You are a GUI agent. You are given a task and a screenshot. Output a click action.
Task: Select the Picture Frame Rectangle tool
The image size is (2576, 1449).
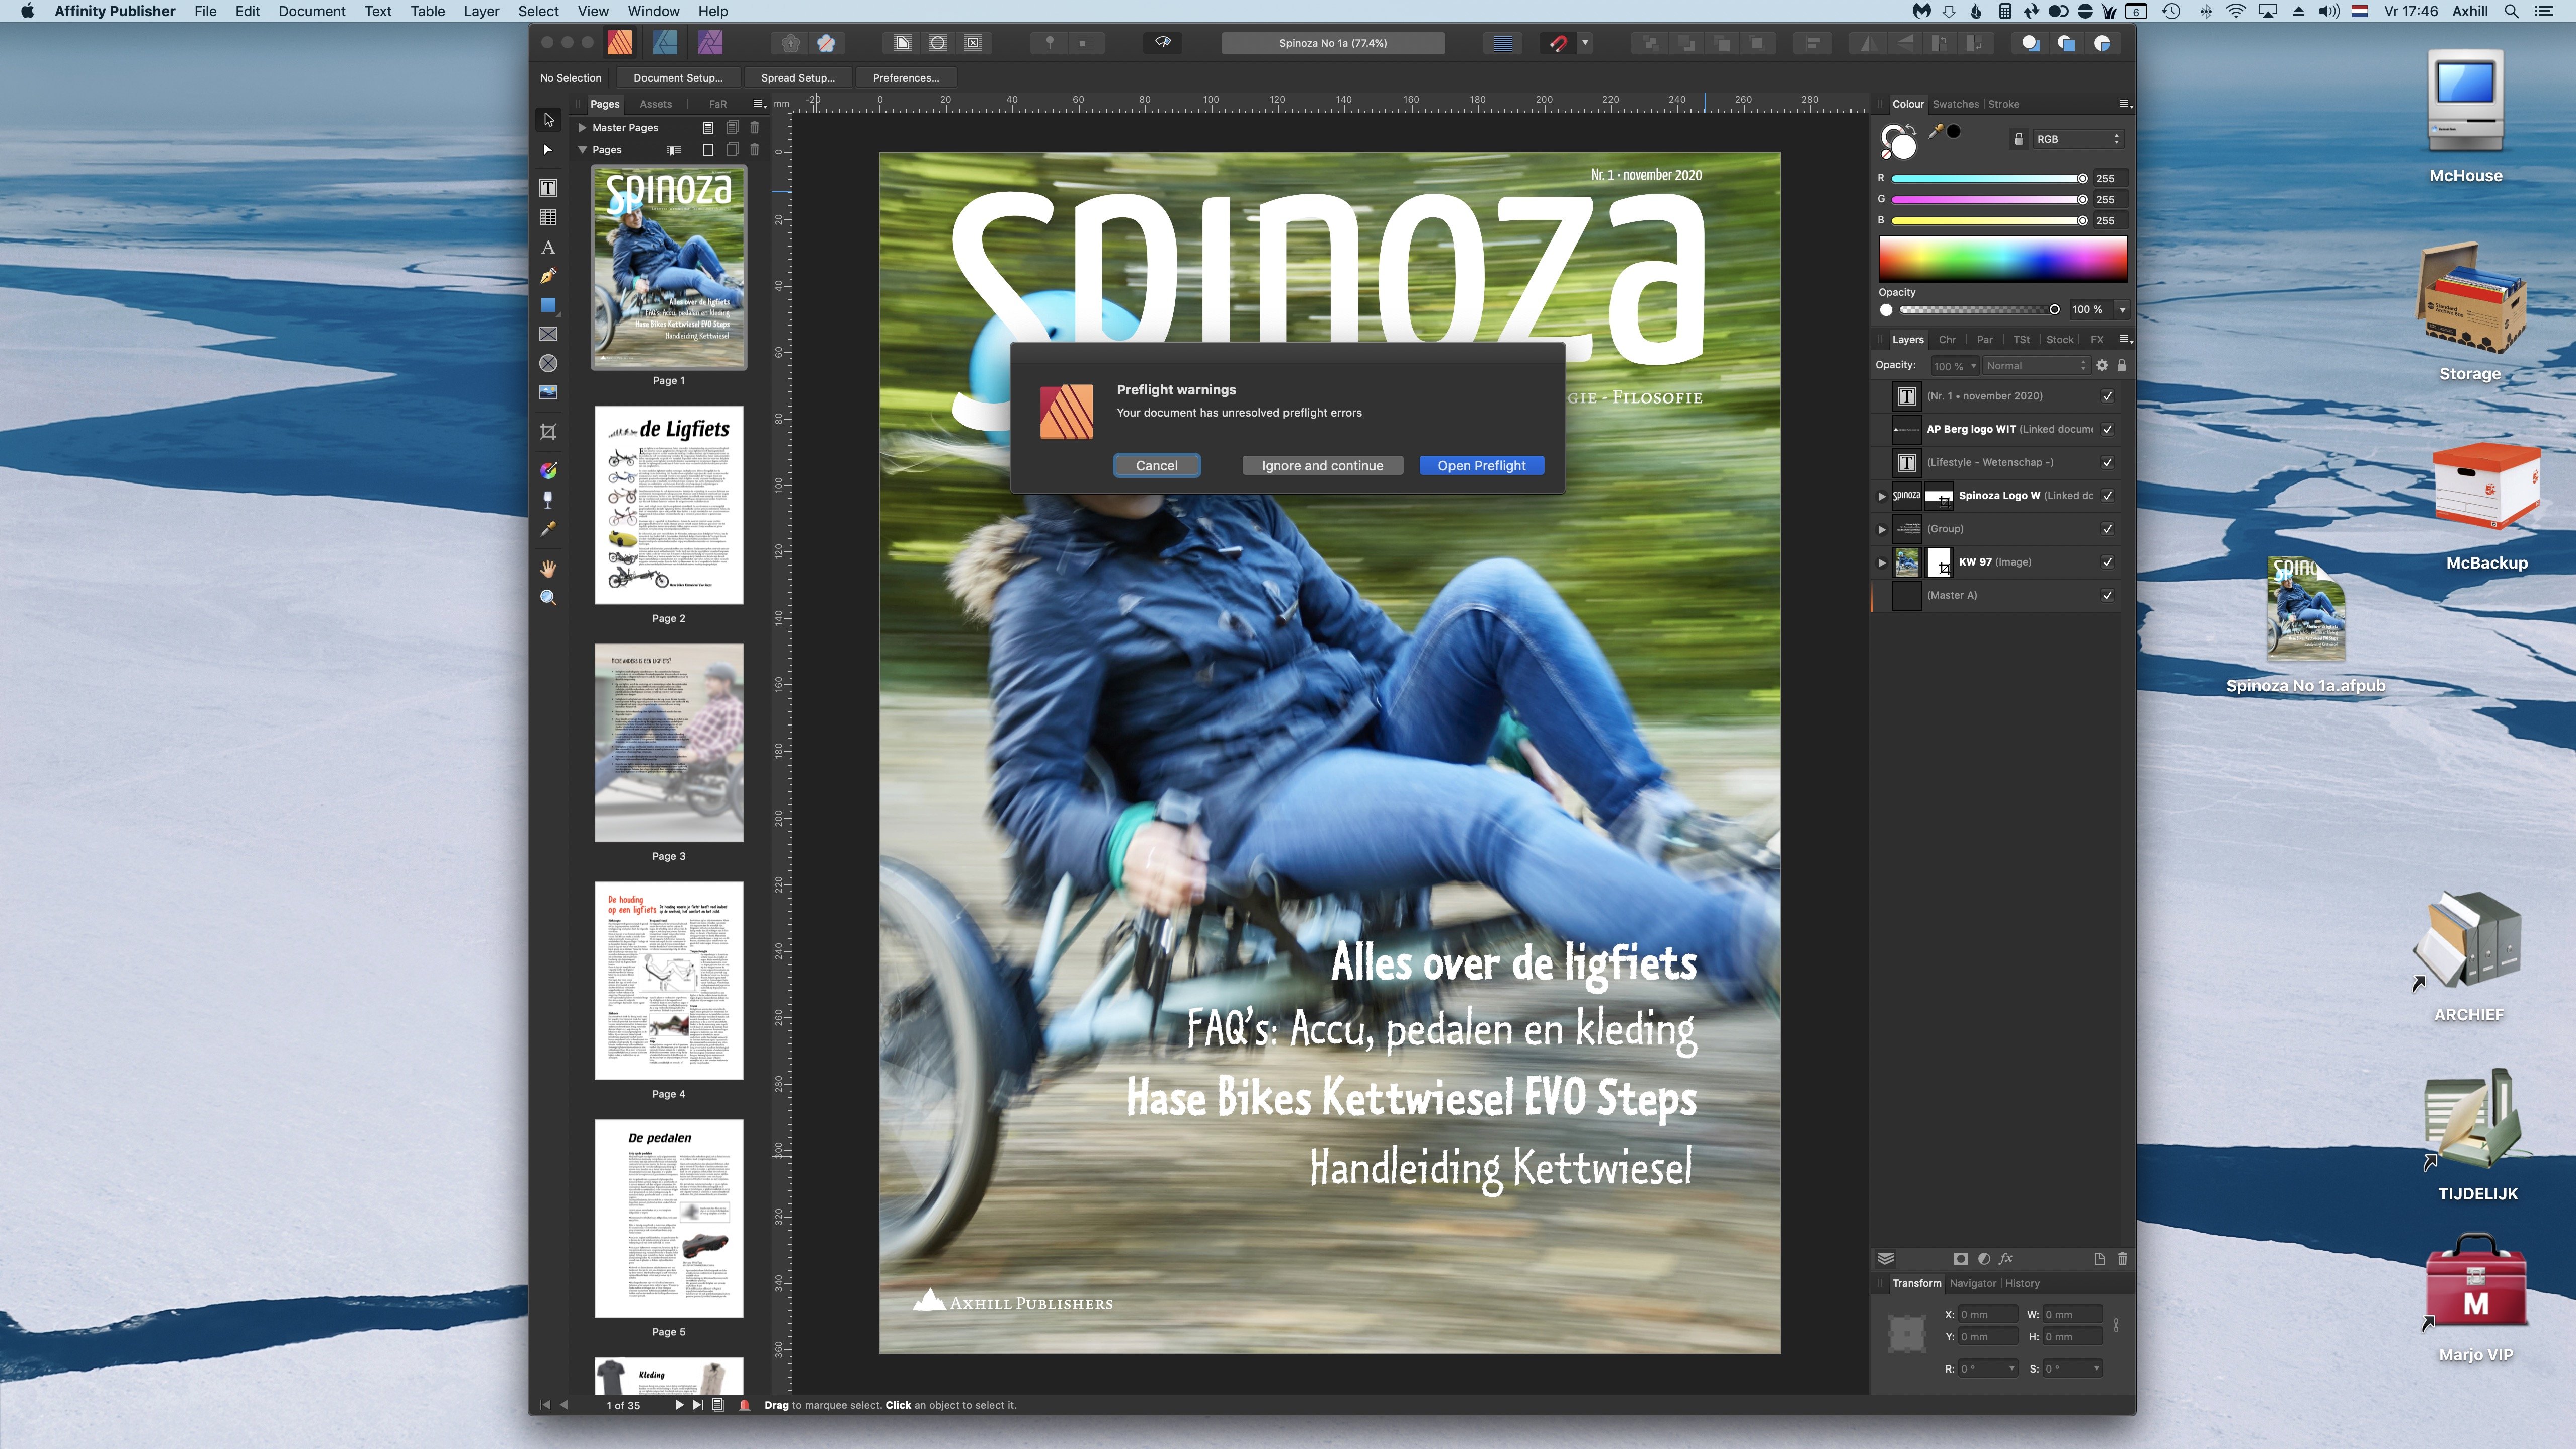pos(548,334)
